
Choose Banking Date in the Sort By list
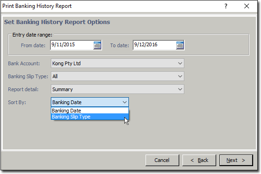click(90, 111)
